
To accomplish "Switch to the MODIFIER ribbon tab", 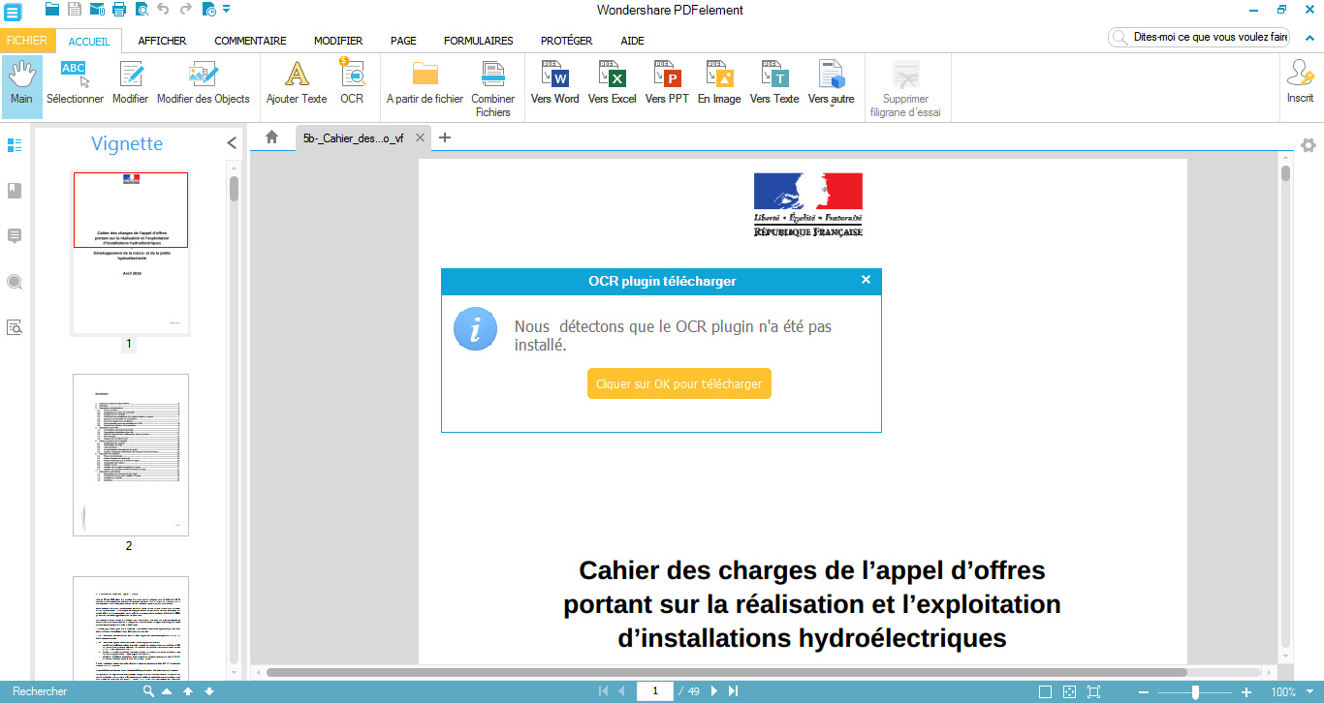I will pos(338,41).
